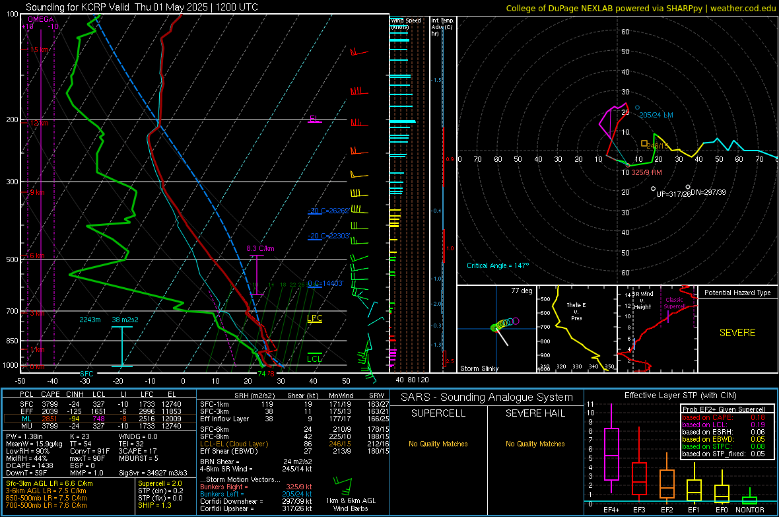Click 'No Quality Matches' under SUPERCELL
This screenshot has width=779, height=517.
point(438,444)
